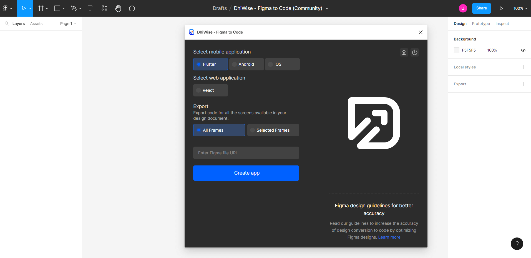The image size is (531, 258).
Task: Select the Comment tool
Action: 132,9
